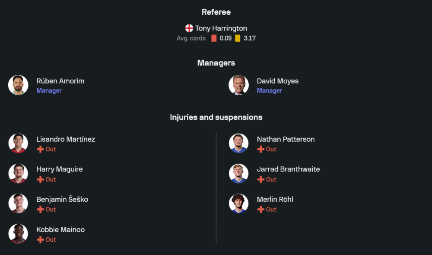Select Benjamin Šeško's player name

(x=62, y=199)
